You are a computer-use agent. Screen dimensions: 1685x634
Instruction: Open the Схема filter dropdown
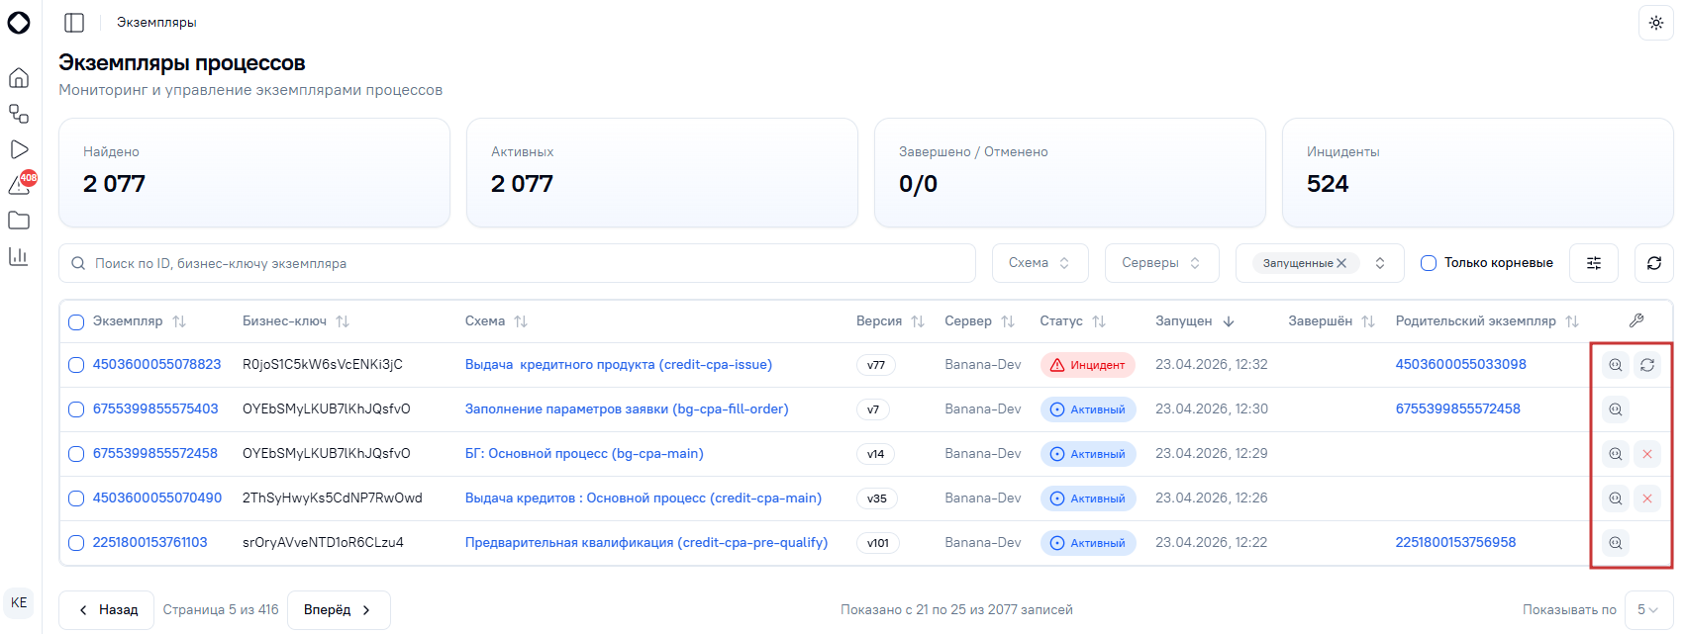point(1041,263)
